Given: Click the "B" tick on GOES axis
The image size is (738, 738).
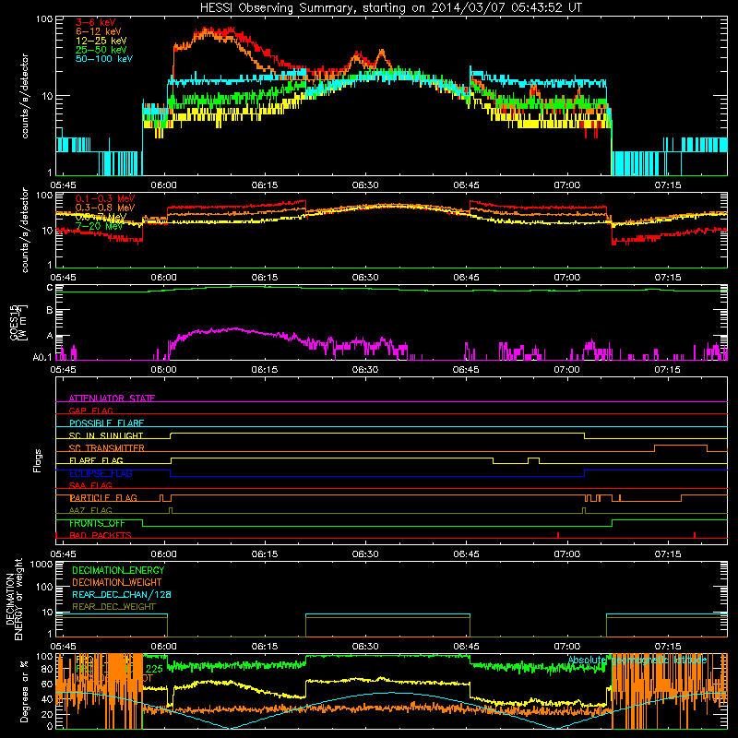Looking at the screenshot, I should pos(50,311).
